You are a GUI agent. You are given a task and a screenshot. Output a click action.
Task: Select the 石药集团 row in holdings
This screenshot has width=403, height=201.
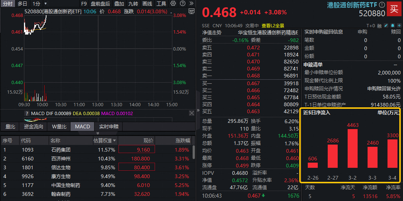pyautogui.click(x=61, y=150)
